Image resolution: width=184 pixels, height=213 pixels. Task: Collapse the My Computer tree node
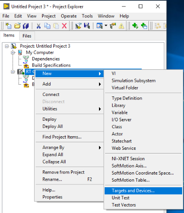[x=13, y=52]
